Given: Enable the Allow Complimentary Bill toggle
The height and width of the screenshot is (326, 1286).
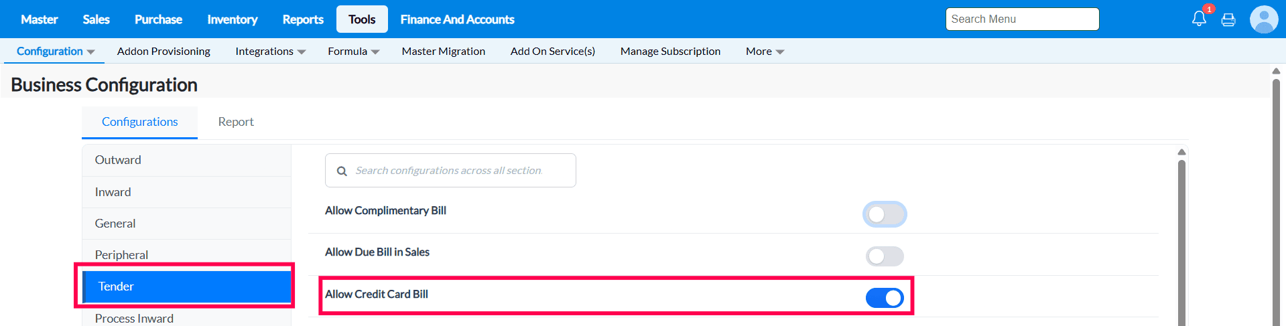Looking at the screenshot, I should pos(885,215).
